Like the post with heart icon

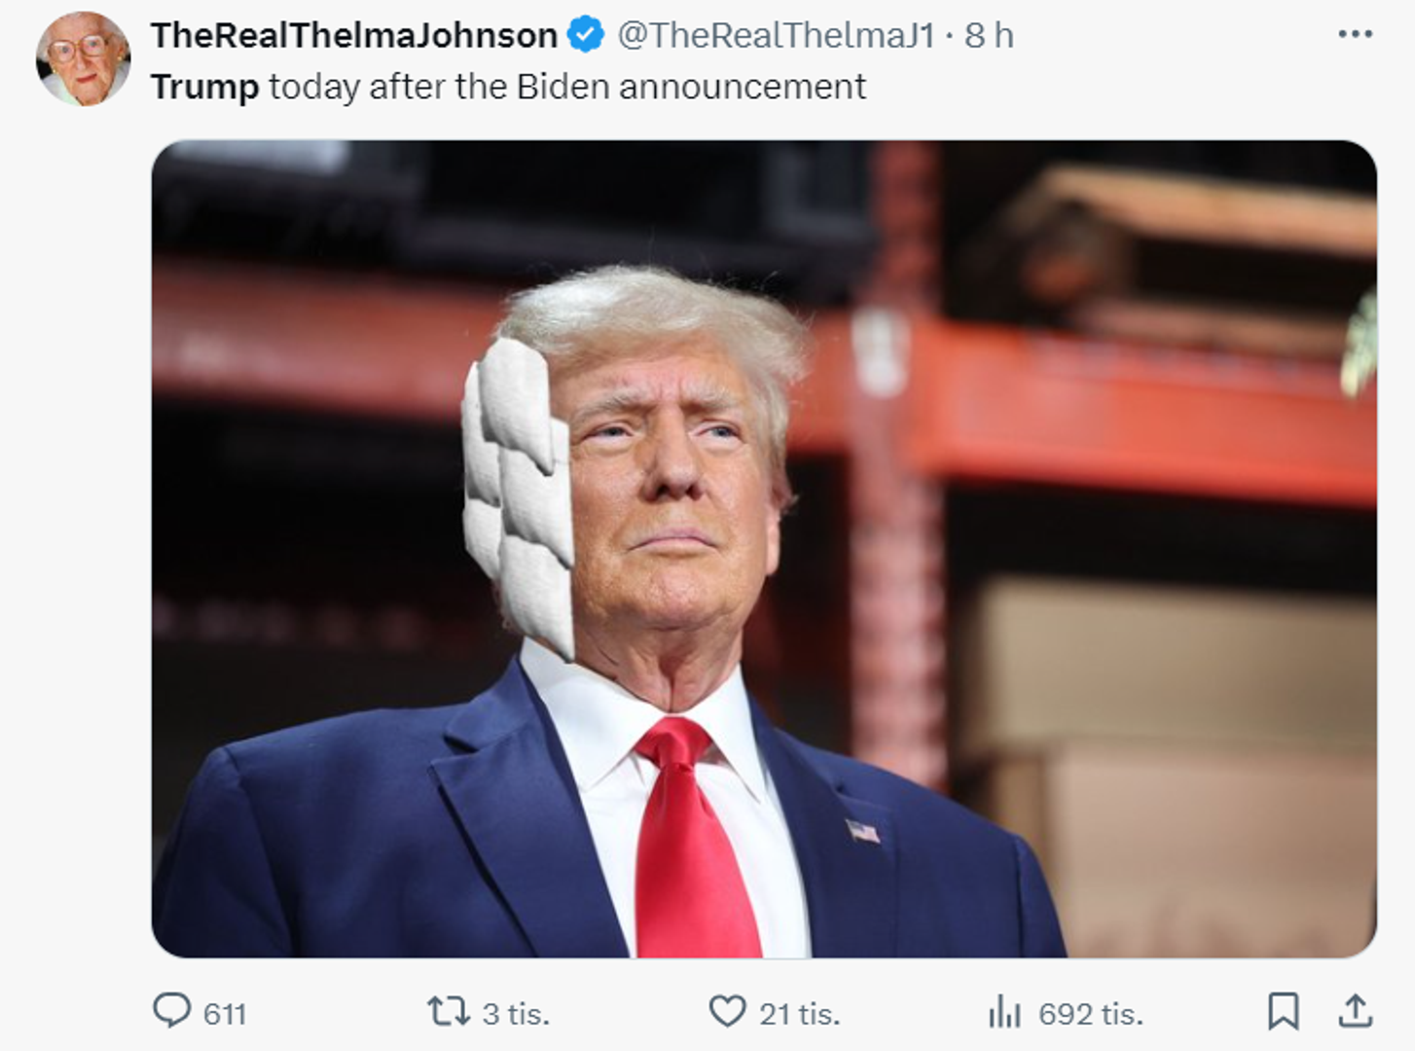(727, 1012)
